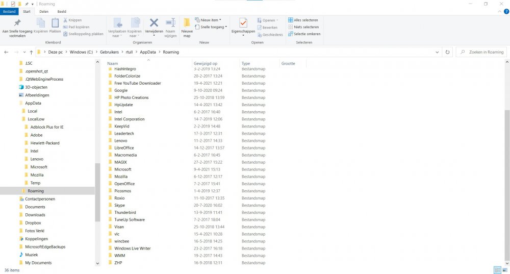Go up one folder level with the up arrow
The width and height of the screenshot is (510, 274).
32,52
